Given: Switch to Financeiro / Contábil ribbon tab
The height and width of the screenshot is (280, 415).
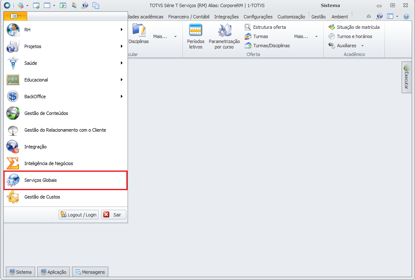Looking at the screenshot, I should click(189, 17).
